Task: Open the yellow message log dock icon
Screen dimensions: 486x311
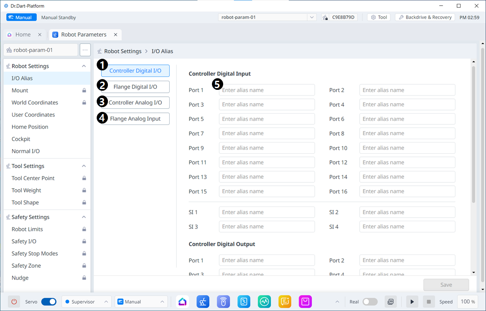Action: [x=285, y=301]
